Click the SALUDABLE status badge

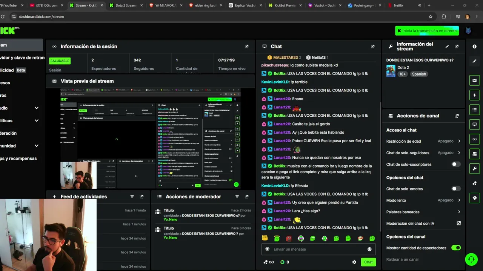pyautogui.click(x=60, y=61)
